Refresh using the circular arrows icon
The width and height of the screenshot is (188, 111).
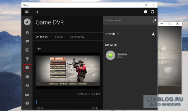tap(152, 12)
